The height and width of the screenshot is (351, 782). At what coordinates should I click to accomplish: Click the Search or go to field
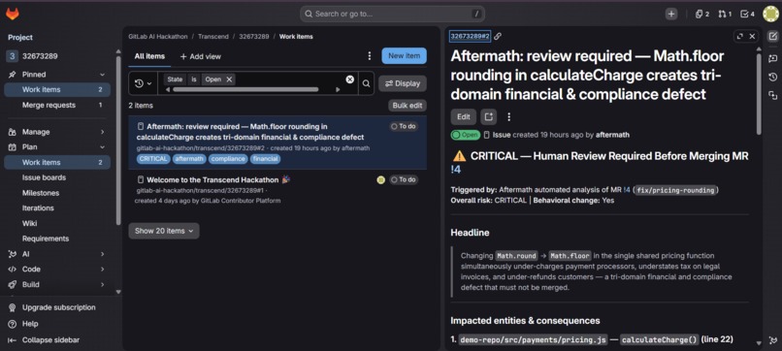[x=393, y=14]
